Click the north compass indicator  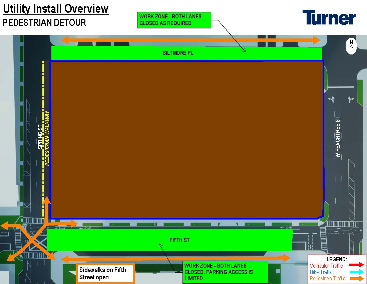pyautogui.click(x=351, y=46)
